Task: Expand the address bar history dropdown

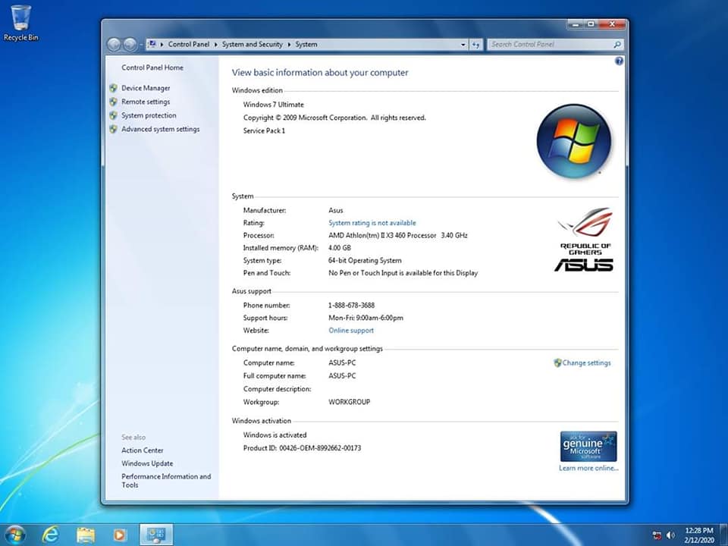Action: (463, 45)
